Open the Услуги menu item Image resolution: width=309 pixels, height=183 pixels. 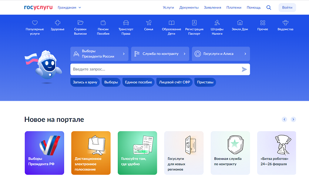168,7
